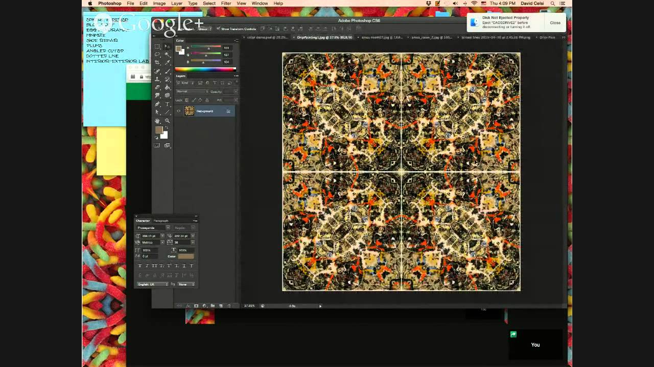Select the Paint Bucket tool
Viewport: 654px width, 367px height.
pyautogui.click(x=167, y=87)
